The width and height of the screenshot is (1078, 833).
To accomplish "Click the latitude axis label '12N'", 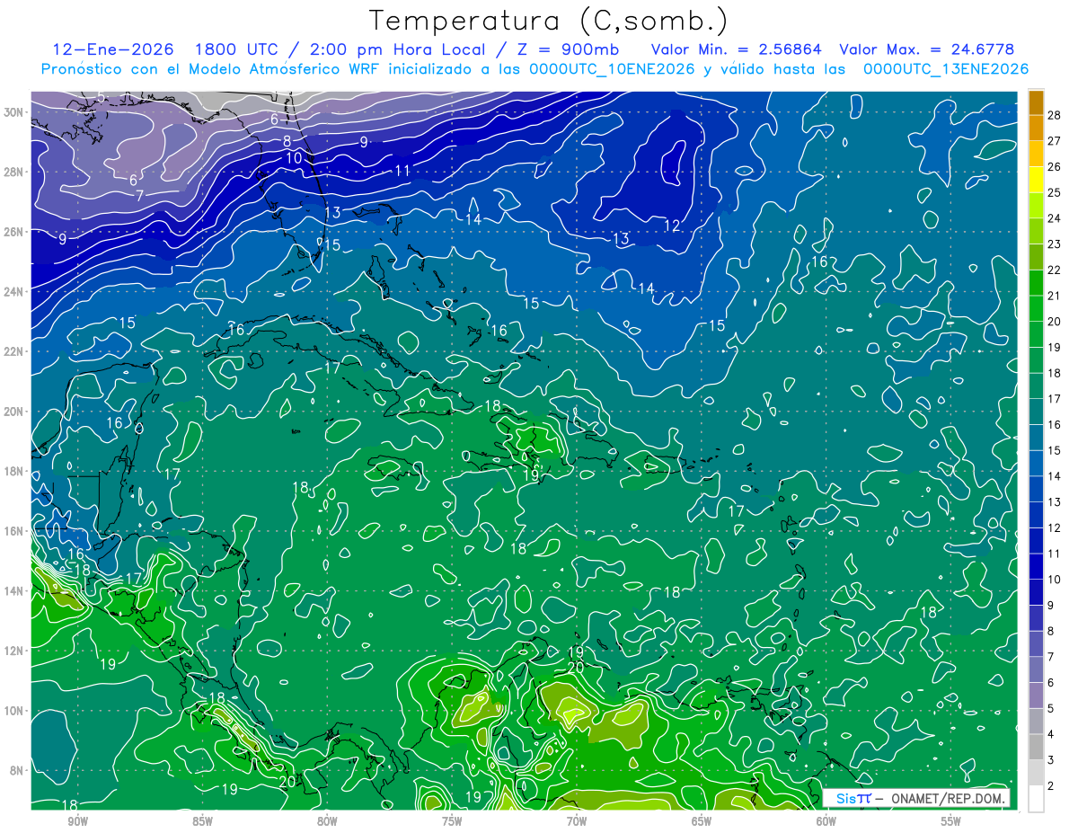I will (x=15, y=651).
